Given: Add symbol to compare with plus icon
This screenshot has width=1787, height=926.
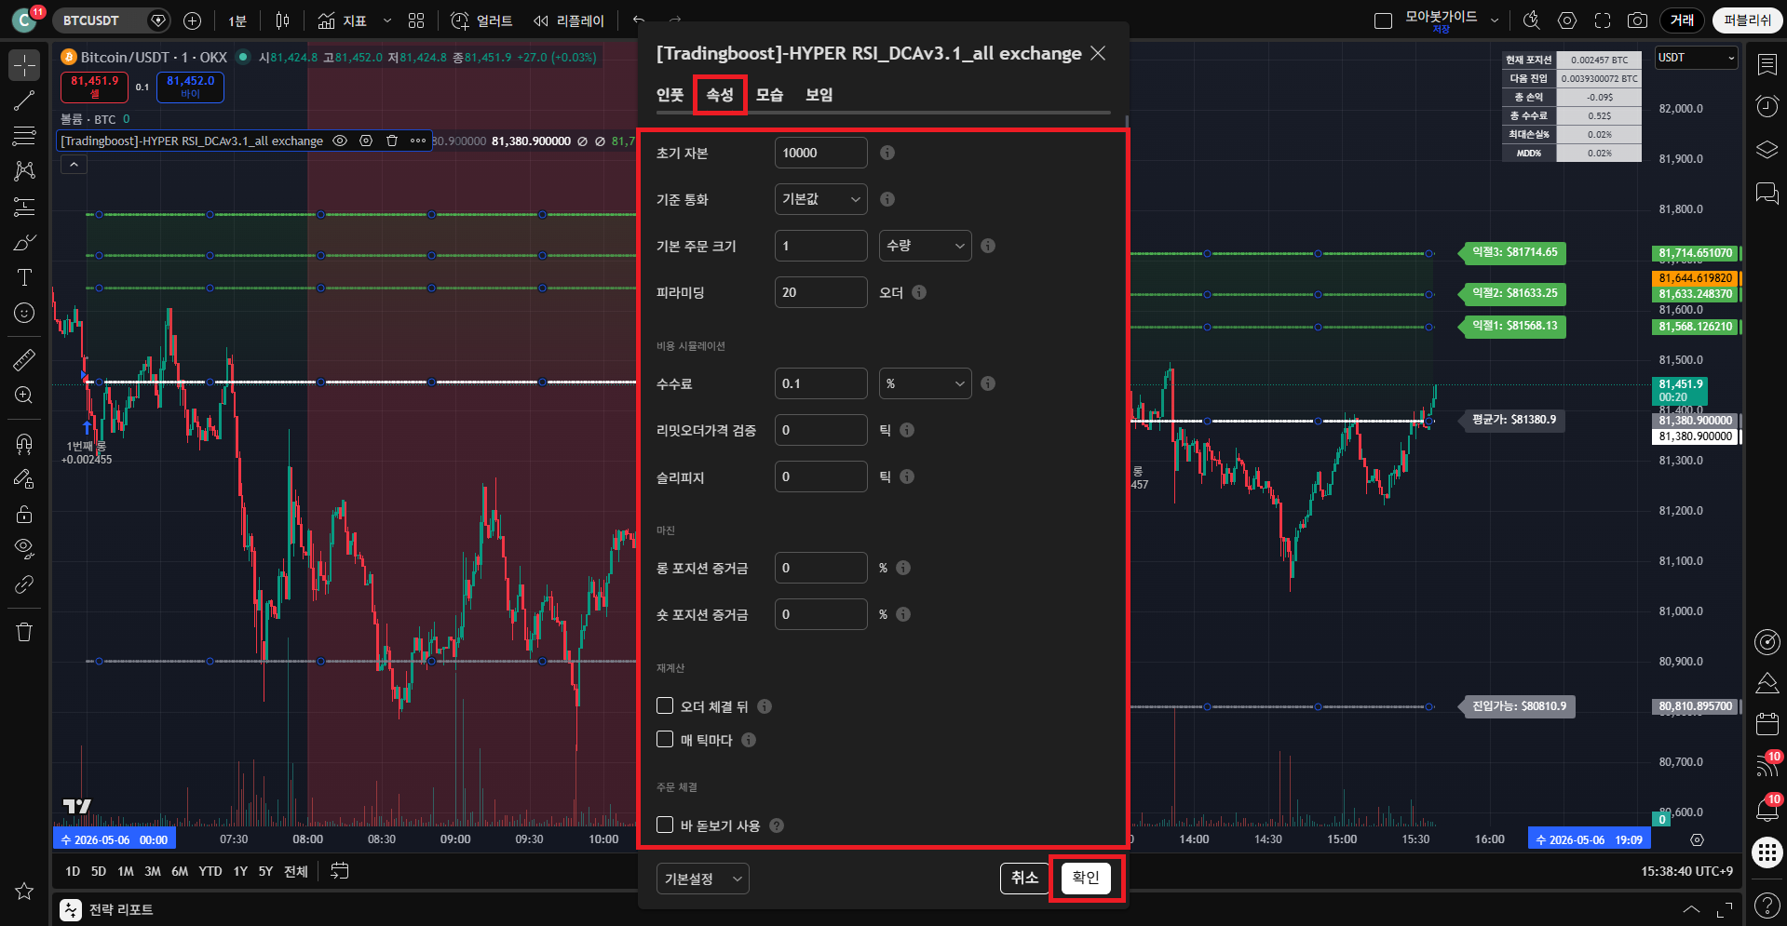Looking at the screenshot, I should tap(192, 20).
